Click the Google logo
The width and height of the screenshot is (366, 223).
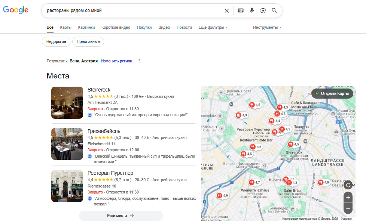coord(16,10)
